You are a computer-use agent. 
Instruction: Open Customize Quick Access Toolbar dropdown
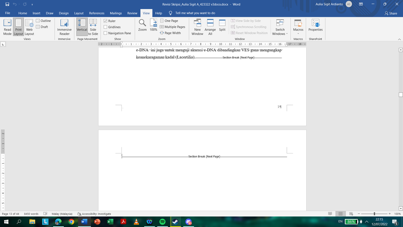click(32, 4)
